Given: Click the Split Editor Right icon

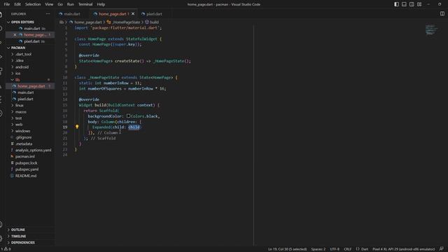Looking at the screenshot, I should pyautogui.click(x=442, y=14).
